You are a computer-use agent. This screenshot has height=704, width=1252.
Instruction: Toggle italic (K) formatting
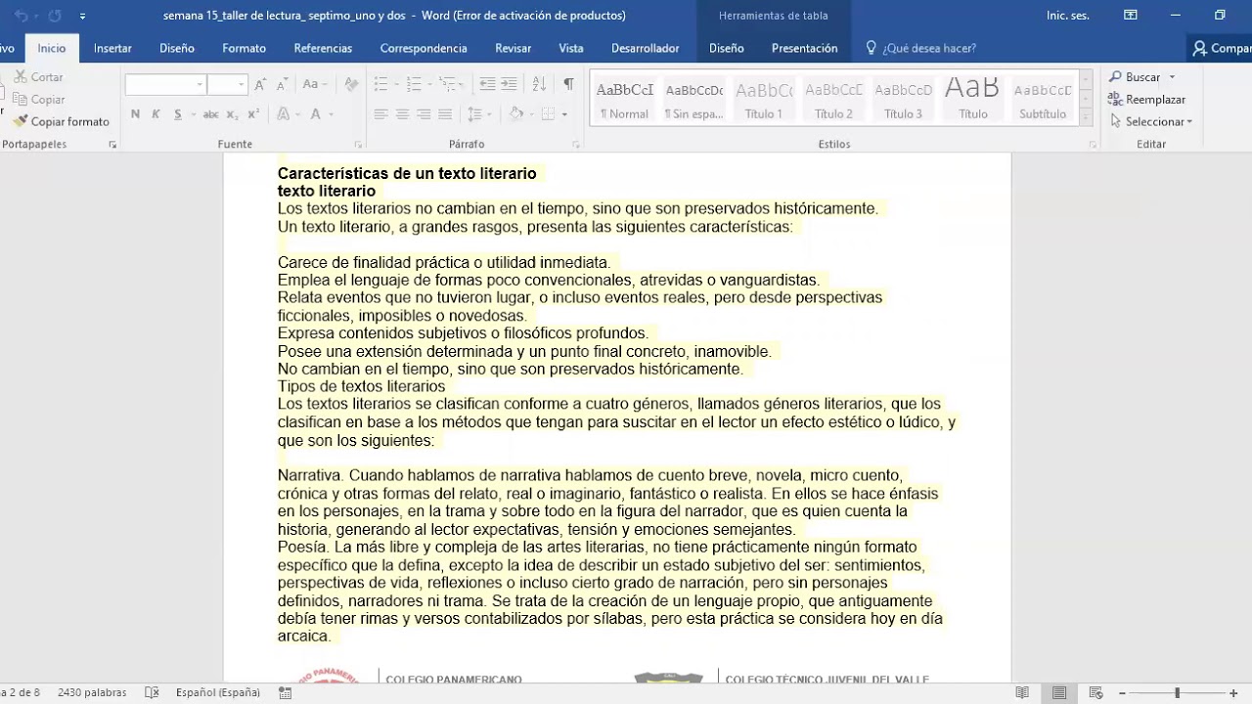(x=156, y=114)
